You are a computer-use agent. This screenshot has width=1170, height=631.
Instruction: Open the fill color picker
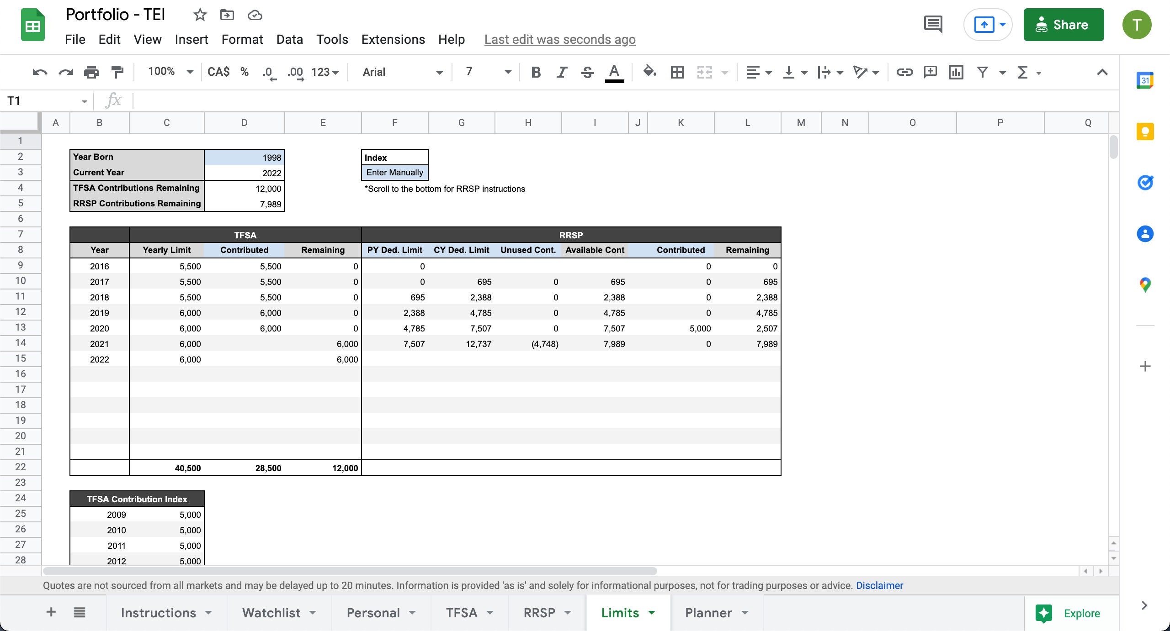click(649, 72)
